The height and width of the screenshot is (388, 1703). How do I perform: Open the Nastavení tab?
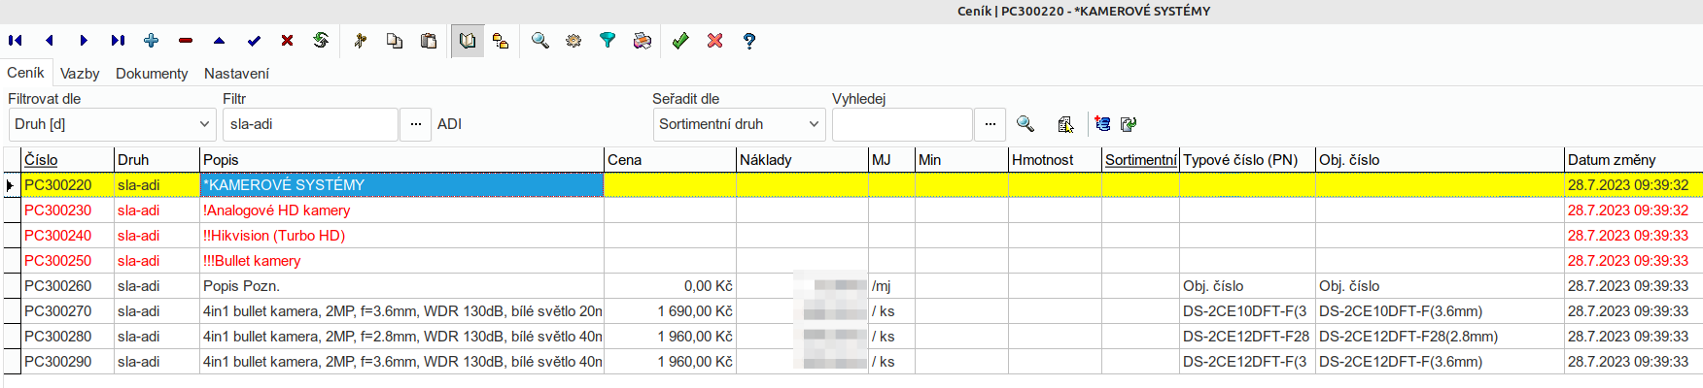pyautogui.click(x=236, y=74)
